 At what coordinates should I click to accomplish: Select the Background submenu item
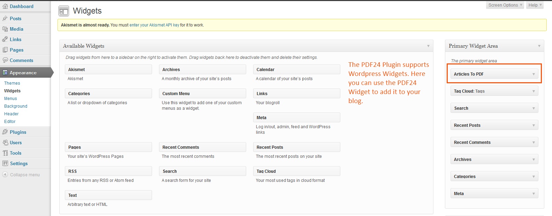point(16,106)
